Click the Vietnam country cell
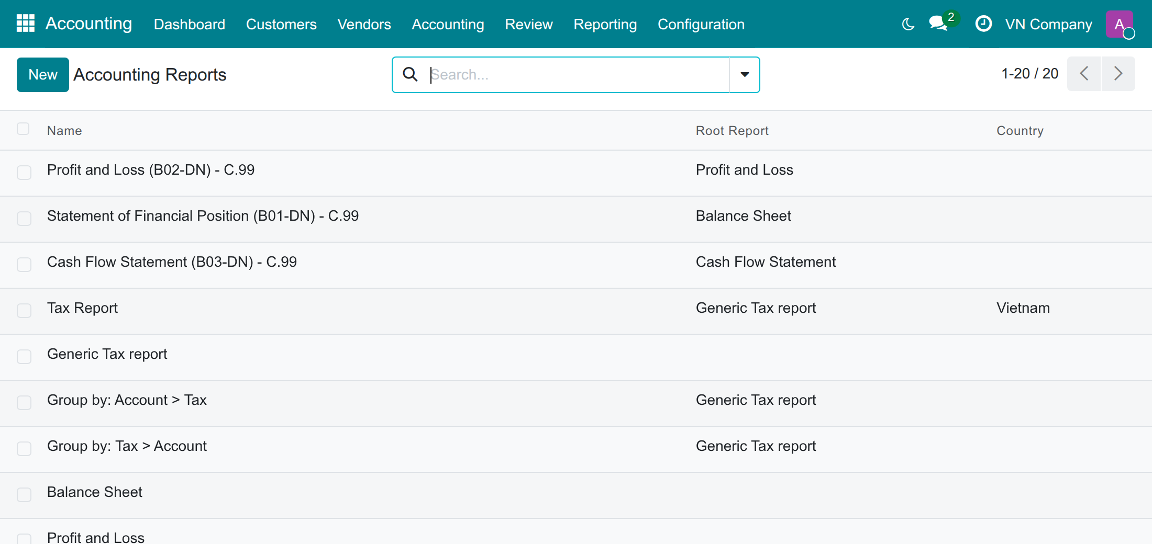This screenshot has width=1152, height=544. point(1023,308)
